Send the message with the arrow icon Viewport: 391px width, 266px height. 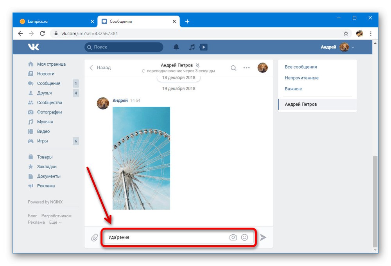[x=263, y=237]
